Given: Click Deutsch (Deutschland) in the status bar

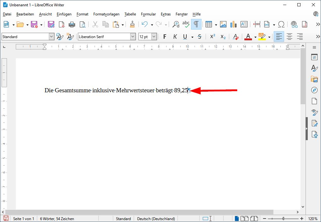Looking at the screenshot, I should (x=156, y=219).
